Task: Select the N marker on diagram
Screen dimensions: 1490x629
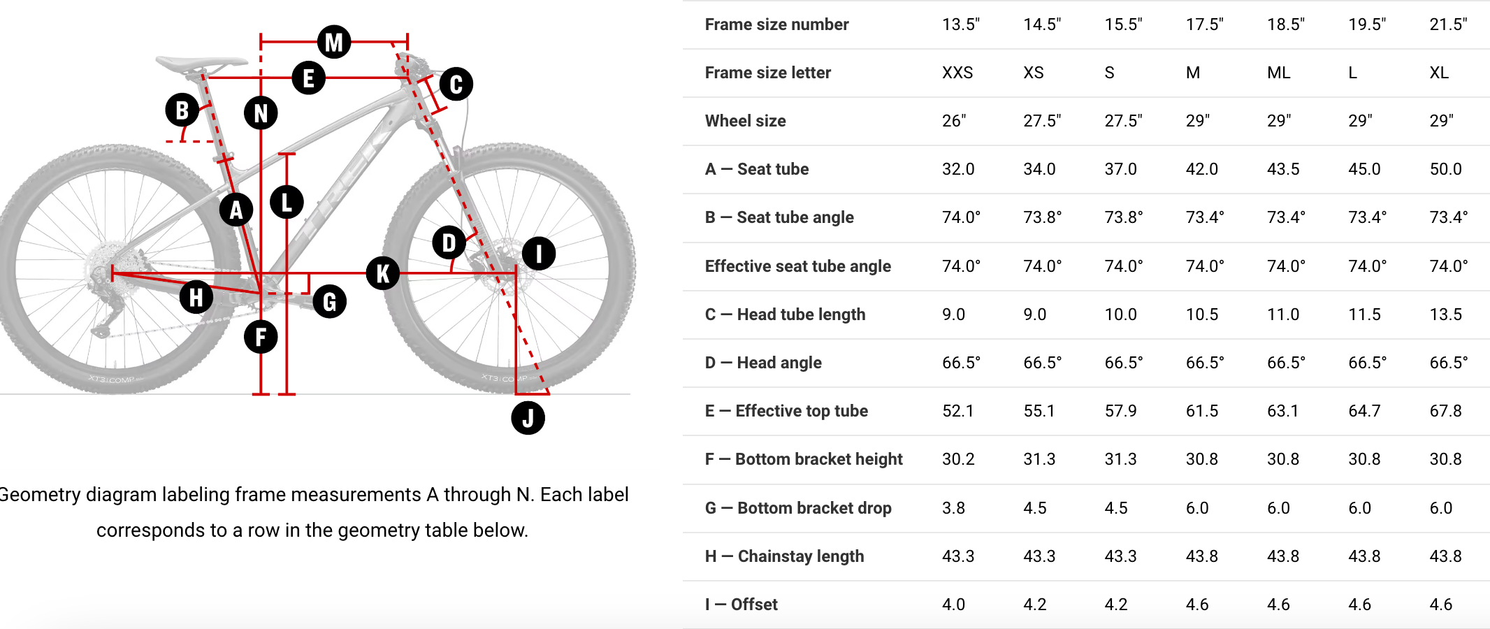Action: pos(261,113)
